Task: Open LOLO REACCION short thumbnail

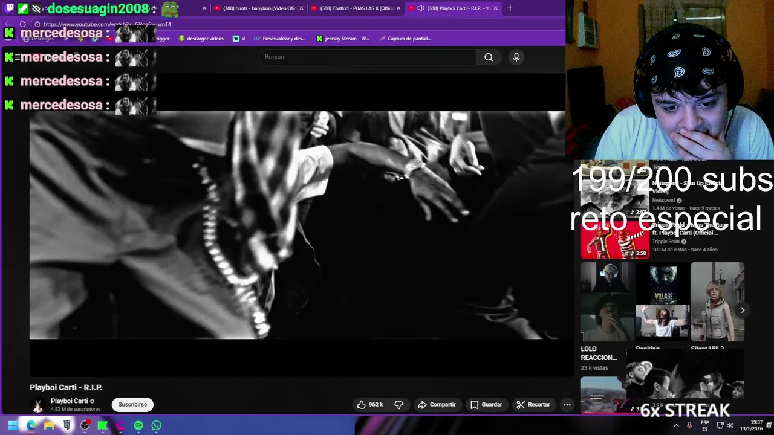Action: [608, 301]
